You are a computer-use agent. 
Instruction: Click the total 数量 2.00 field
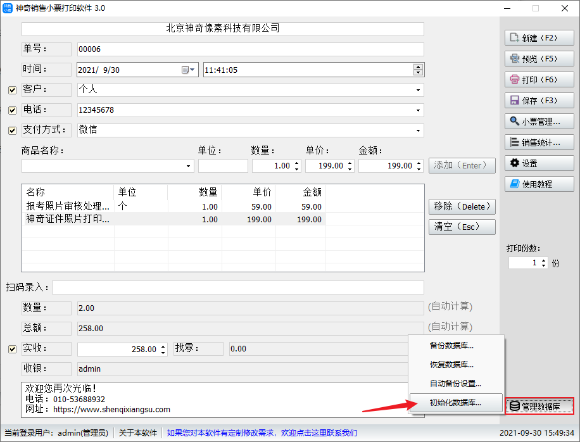coord(250,308)
